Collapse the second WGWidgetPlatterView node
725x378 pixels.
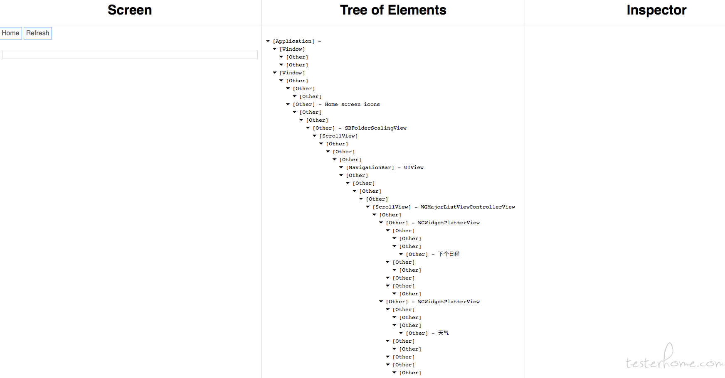(x=381, y=302)
